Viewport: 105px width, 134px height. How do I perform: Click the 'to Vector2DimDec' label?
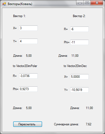pos(75,66)
